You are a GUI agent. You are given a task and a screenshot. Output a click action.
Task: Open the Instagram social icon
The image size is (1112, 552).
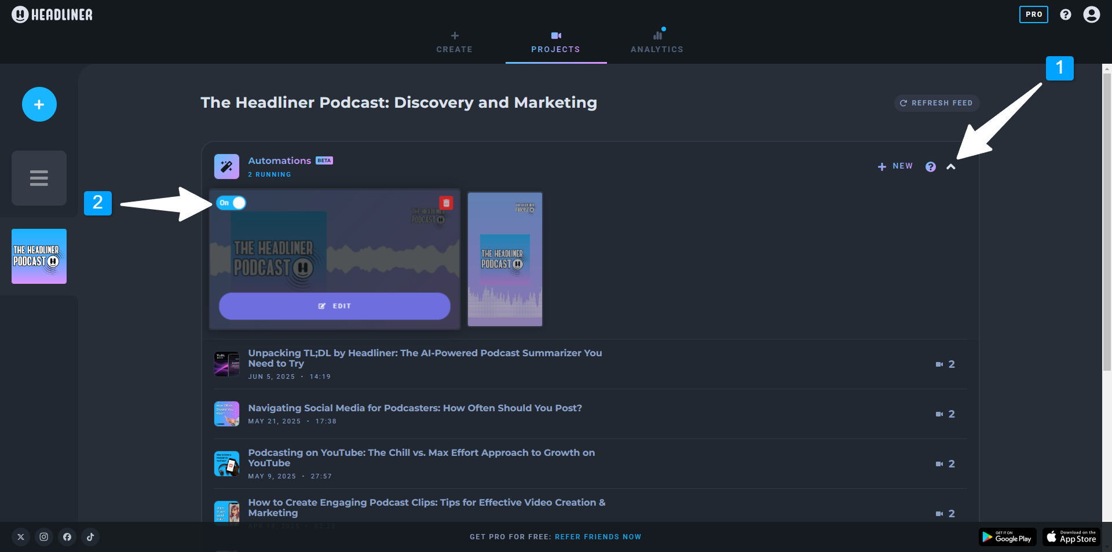pos(44,537)
